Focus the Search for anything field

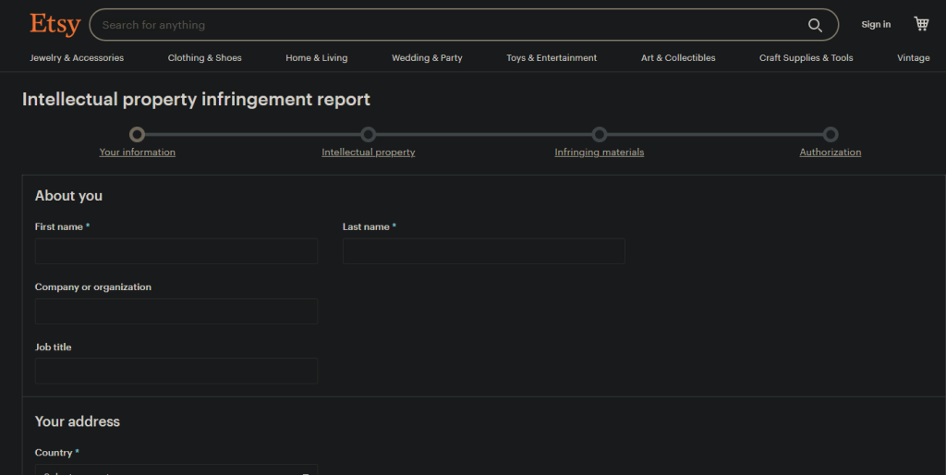pos(448,25)
